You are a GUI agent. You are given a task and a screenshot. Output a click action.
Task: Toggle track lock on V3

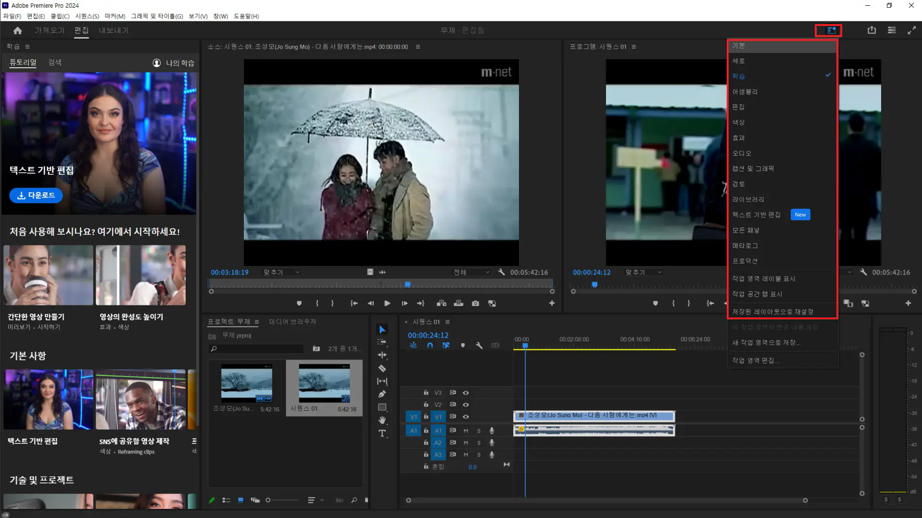(426, 393)
